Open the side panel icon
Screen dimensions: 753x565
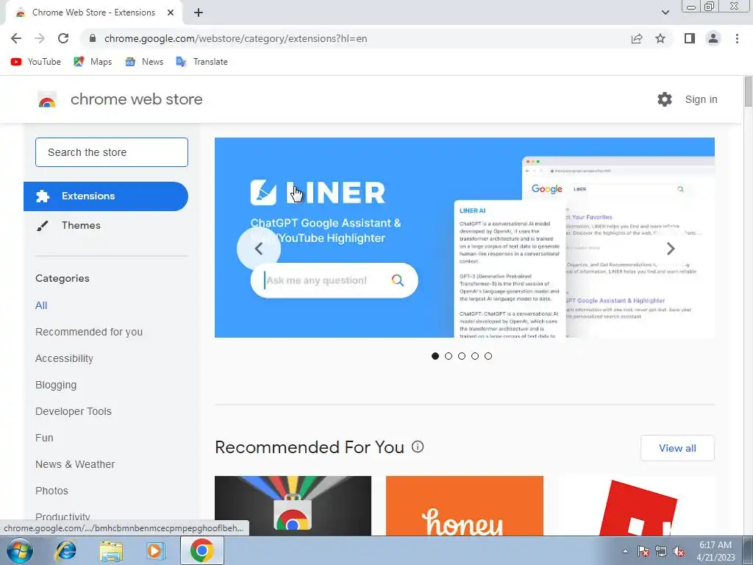[690, 38]
